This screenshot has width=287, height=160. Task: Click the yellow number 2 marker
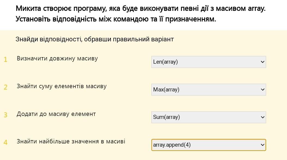pos(5,87)
